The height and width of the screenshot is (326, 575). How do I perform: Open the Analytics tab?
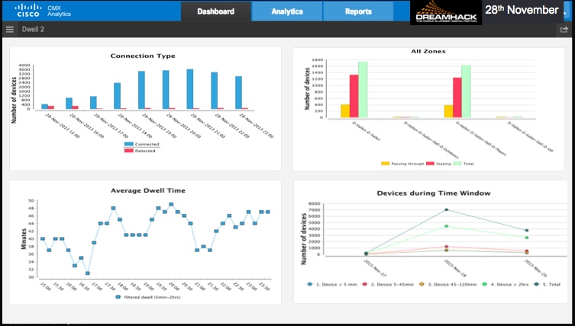click(286, 11)
